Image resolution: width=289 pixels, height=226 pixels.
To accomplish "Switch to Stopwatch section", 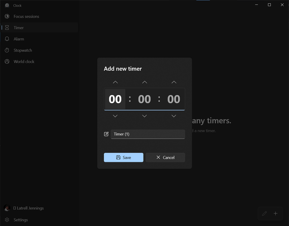I will click(x=39, y=50).
